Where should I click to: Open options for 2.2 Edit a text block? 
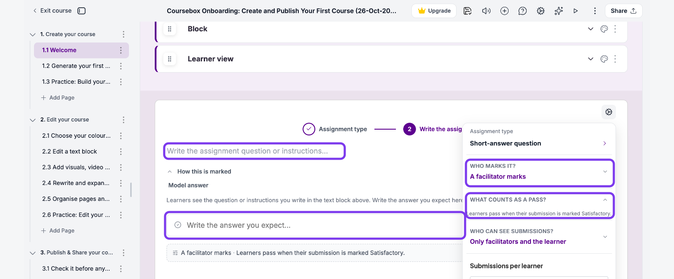121,152
